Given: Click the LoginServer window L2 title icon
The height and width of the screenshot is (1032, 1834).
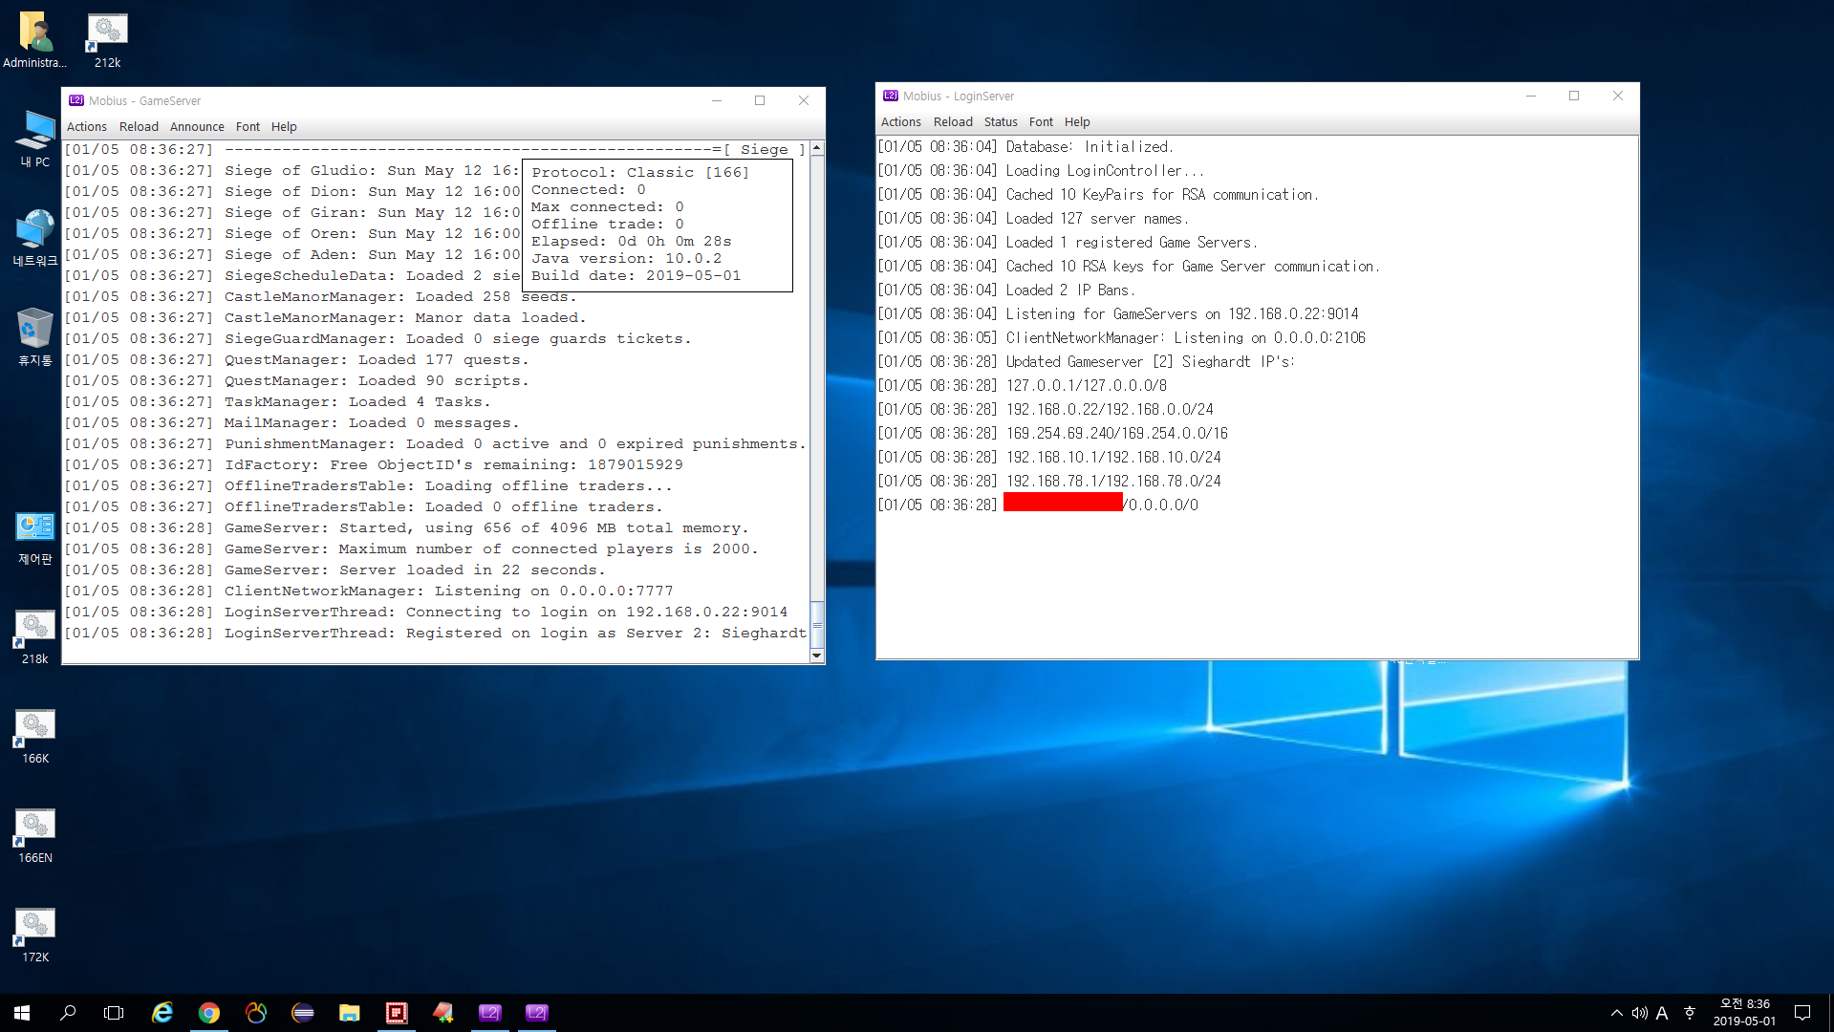Looking at the screenshot, I should pos(891,96).
